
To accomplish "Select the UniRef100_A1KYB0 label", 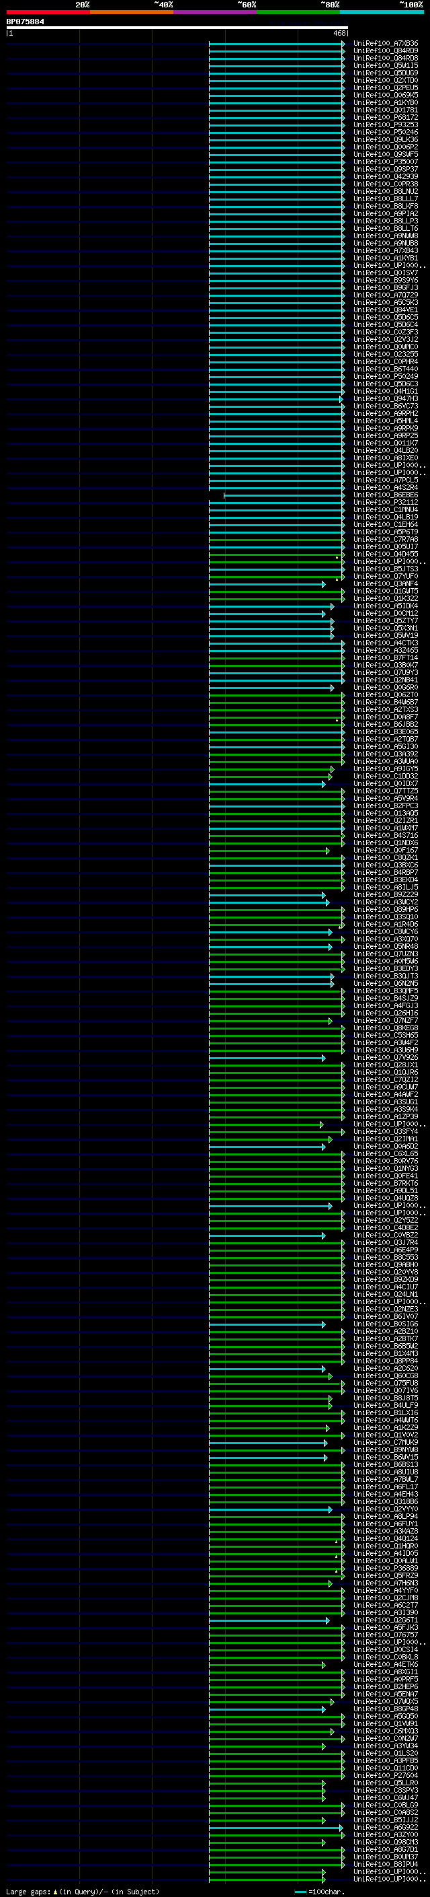I will pyautogui.click(x=386, y=102).
